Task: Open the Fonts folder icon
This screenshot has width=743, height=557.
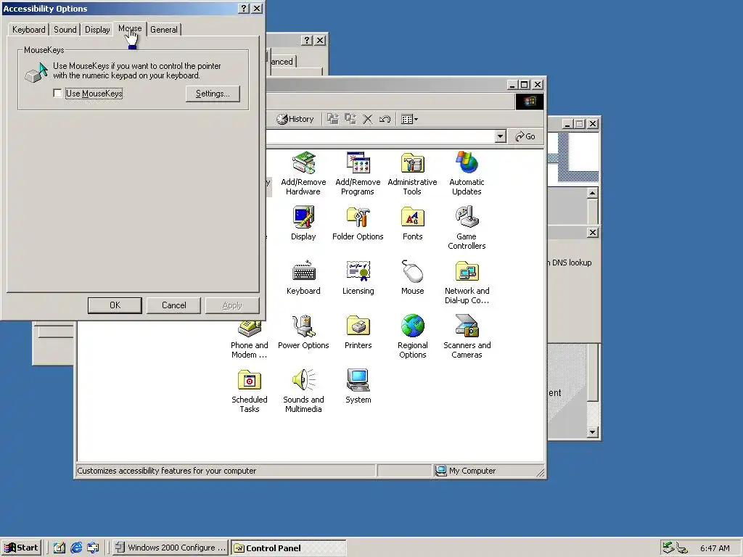Action: tap(412, 223)
